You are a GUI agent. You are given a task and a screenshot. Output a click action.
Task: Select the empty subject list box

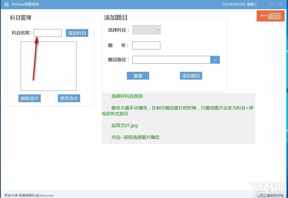point(48,66)
